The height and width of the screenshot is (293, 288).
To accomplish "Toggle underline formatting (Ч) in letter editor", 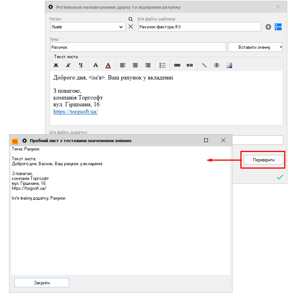I will [81, 65].
